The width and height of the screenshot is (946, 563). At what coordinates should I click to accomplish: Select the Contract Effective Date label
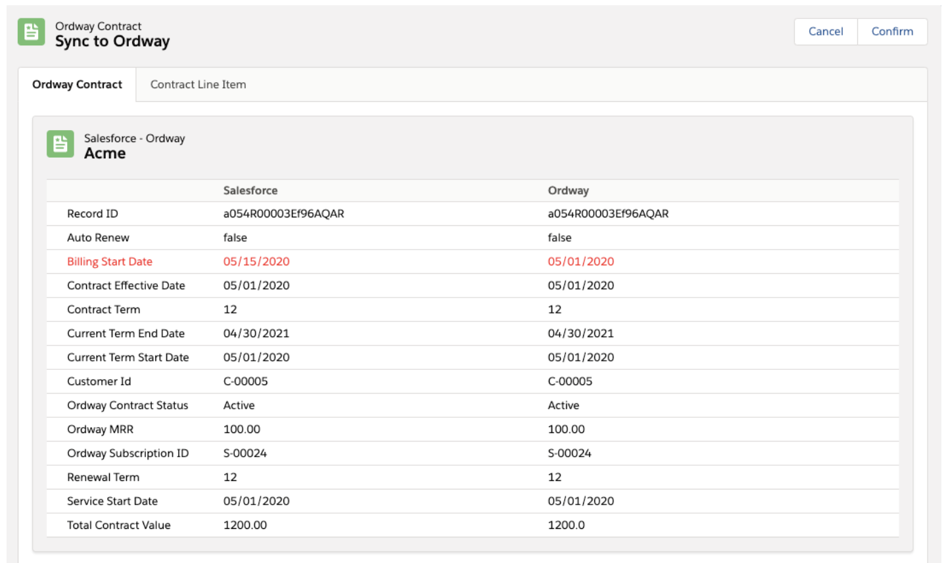point(126,286)
